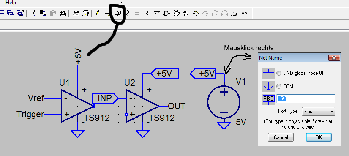Click the ground symbol below U2
The width and height of the screenshot is (349, 156).
pyautogui.click(x=143, y=134)
